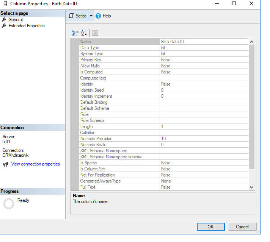Click the Property Pages icon

tap(95, 33)
